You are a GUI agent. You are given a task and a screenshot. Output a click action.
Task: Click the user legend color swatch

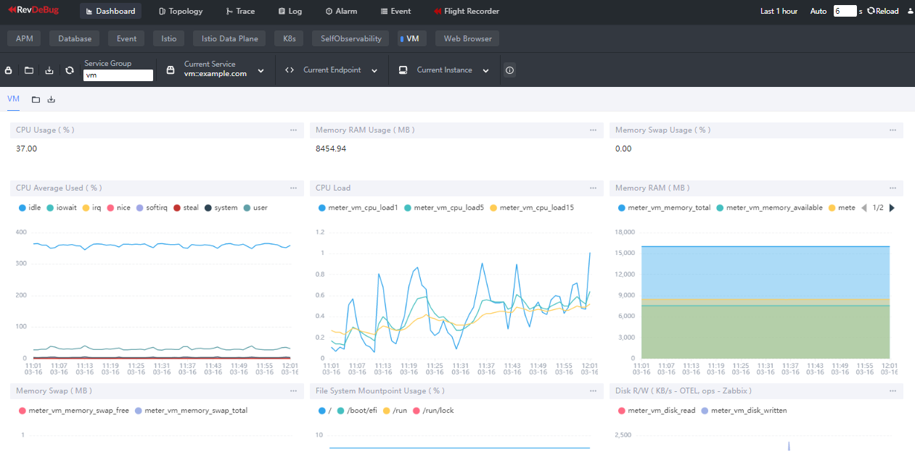click(x=247, y=208)
